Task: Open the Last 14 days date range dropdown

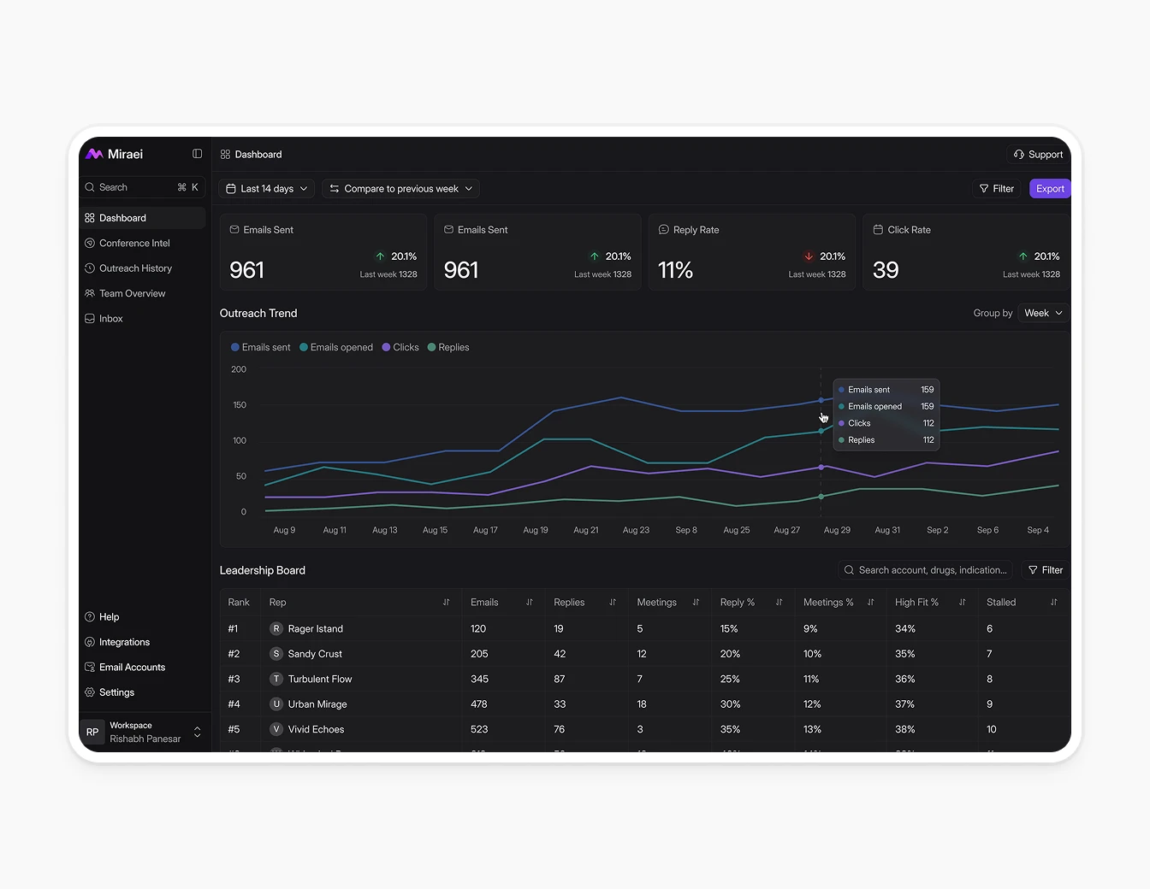Action: 265,188
